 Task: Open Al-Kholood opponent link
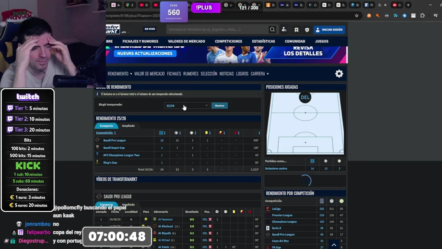point(165,227)
